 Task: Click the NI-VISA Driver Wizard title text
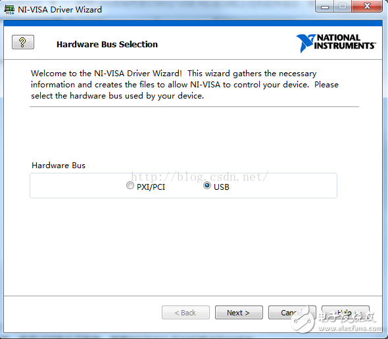(x=60, y=10)
